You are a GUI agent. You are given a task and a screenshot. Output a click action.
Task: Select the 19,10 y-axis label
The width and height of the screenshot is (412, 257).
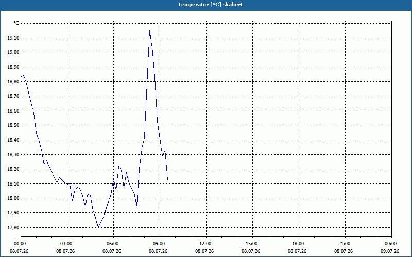tap(13, 38)
